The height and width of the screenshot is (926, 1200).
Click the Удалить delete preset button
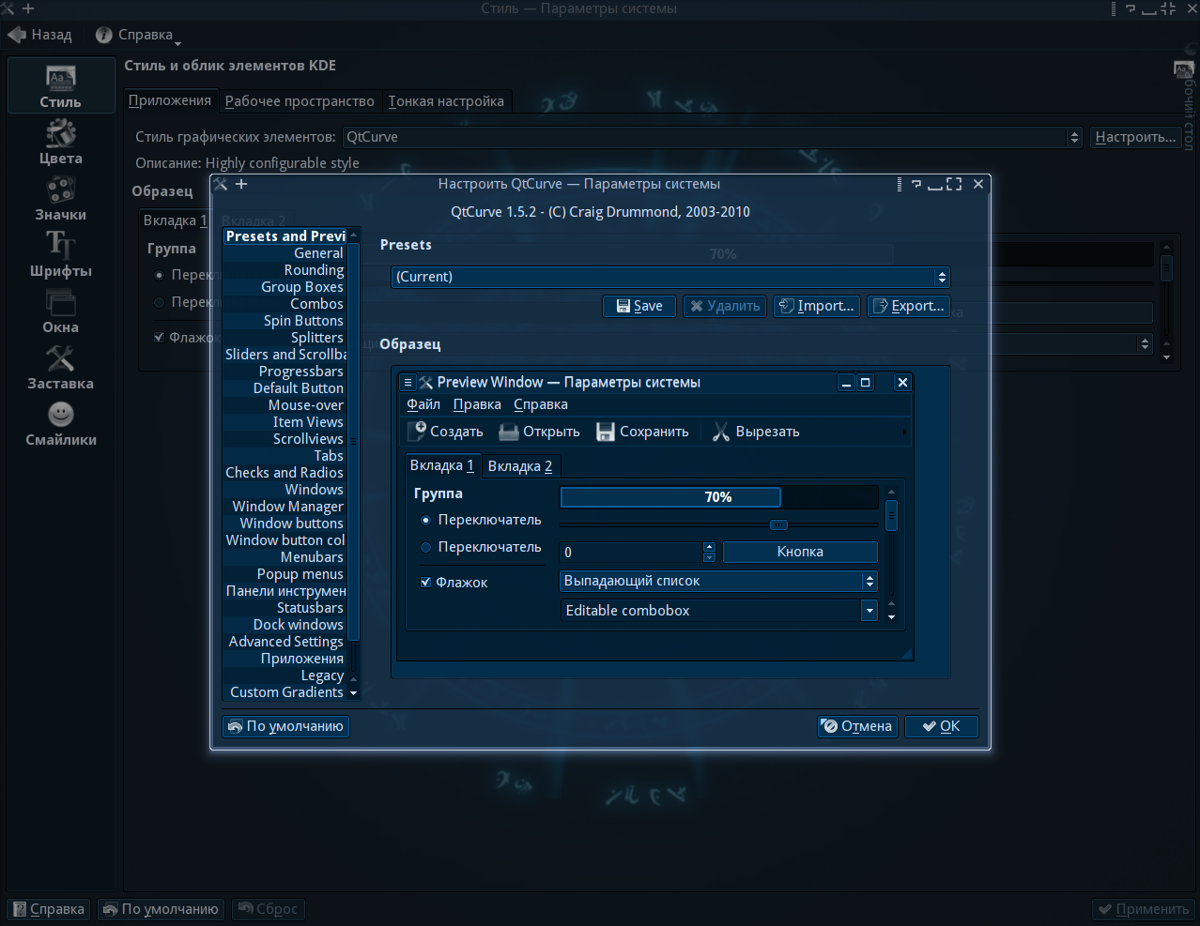(725, 306)
